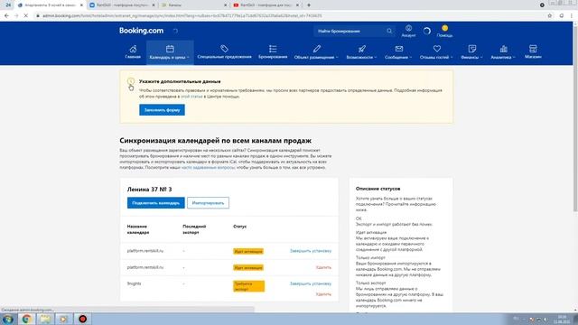Switch to the Каналы browser tab
578x325 pixels.
[x=193, y=5]
